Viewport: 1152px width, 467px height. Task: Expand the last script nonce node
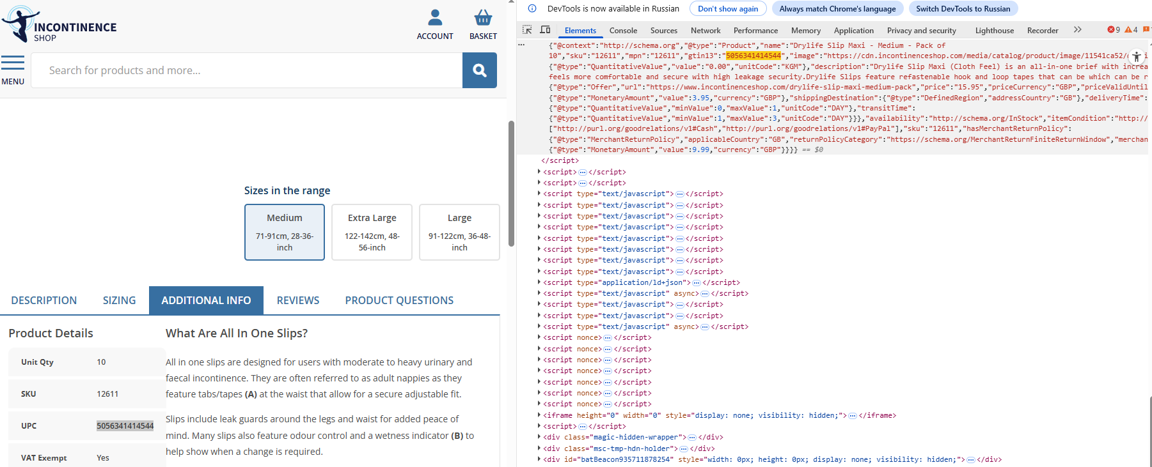pyautogui.click(x=539, y=404)
